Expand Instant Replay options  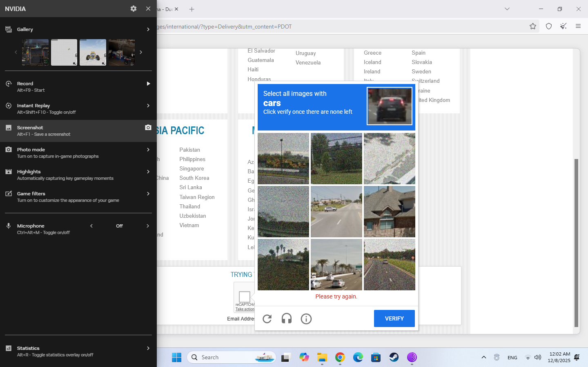click(148, 106)
